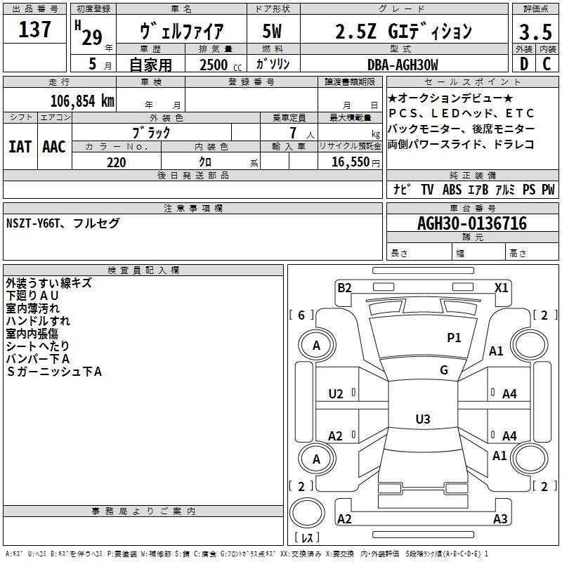Select the U3 dent mark on roof
Image resolution: width=562 pixels, height=562 pixels.
tap(423, 419)
